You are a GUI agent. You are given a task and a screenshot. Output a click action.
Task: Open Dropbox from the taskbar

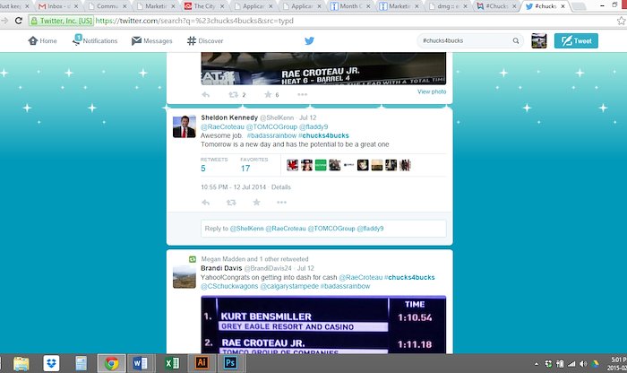click(51, 363)
